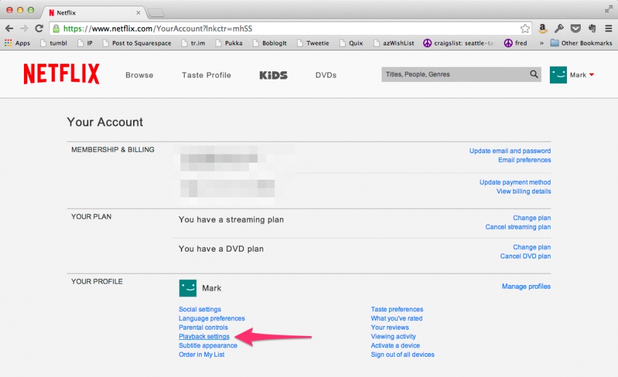
Task: Open Email preferences
Action: click(525, 160)
